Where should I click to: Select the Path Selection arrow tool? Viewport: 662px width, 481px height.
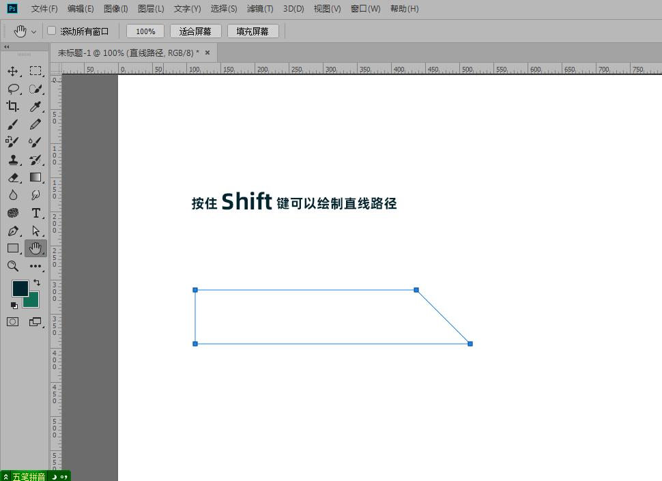point(35,231)
